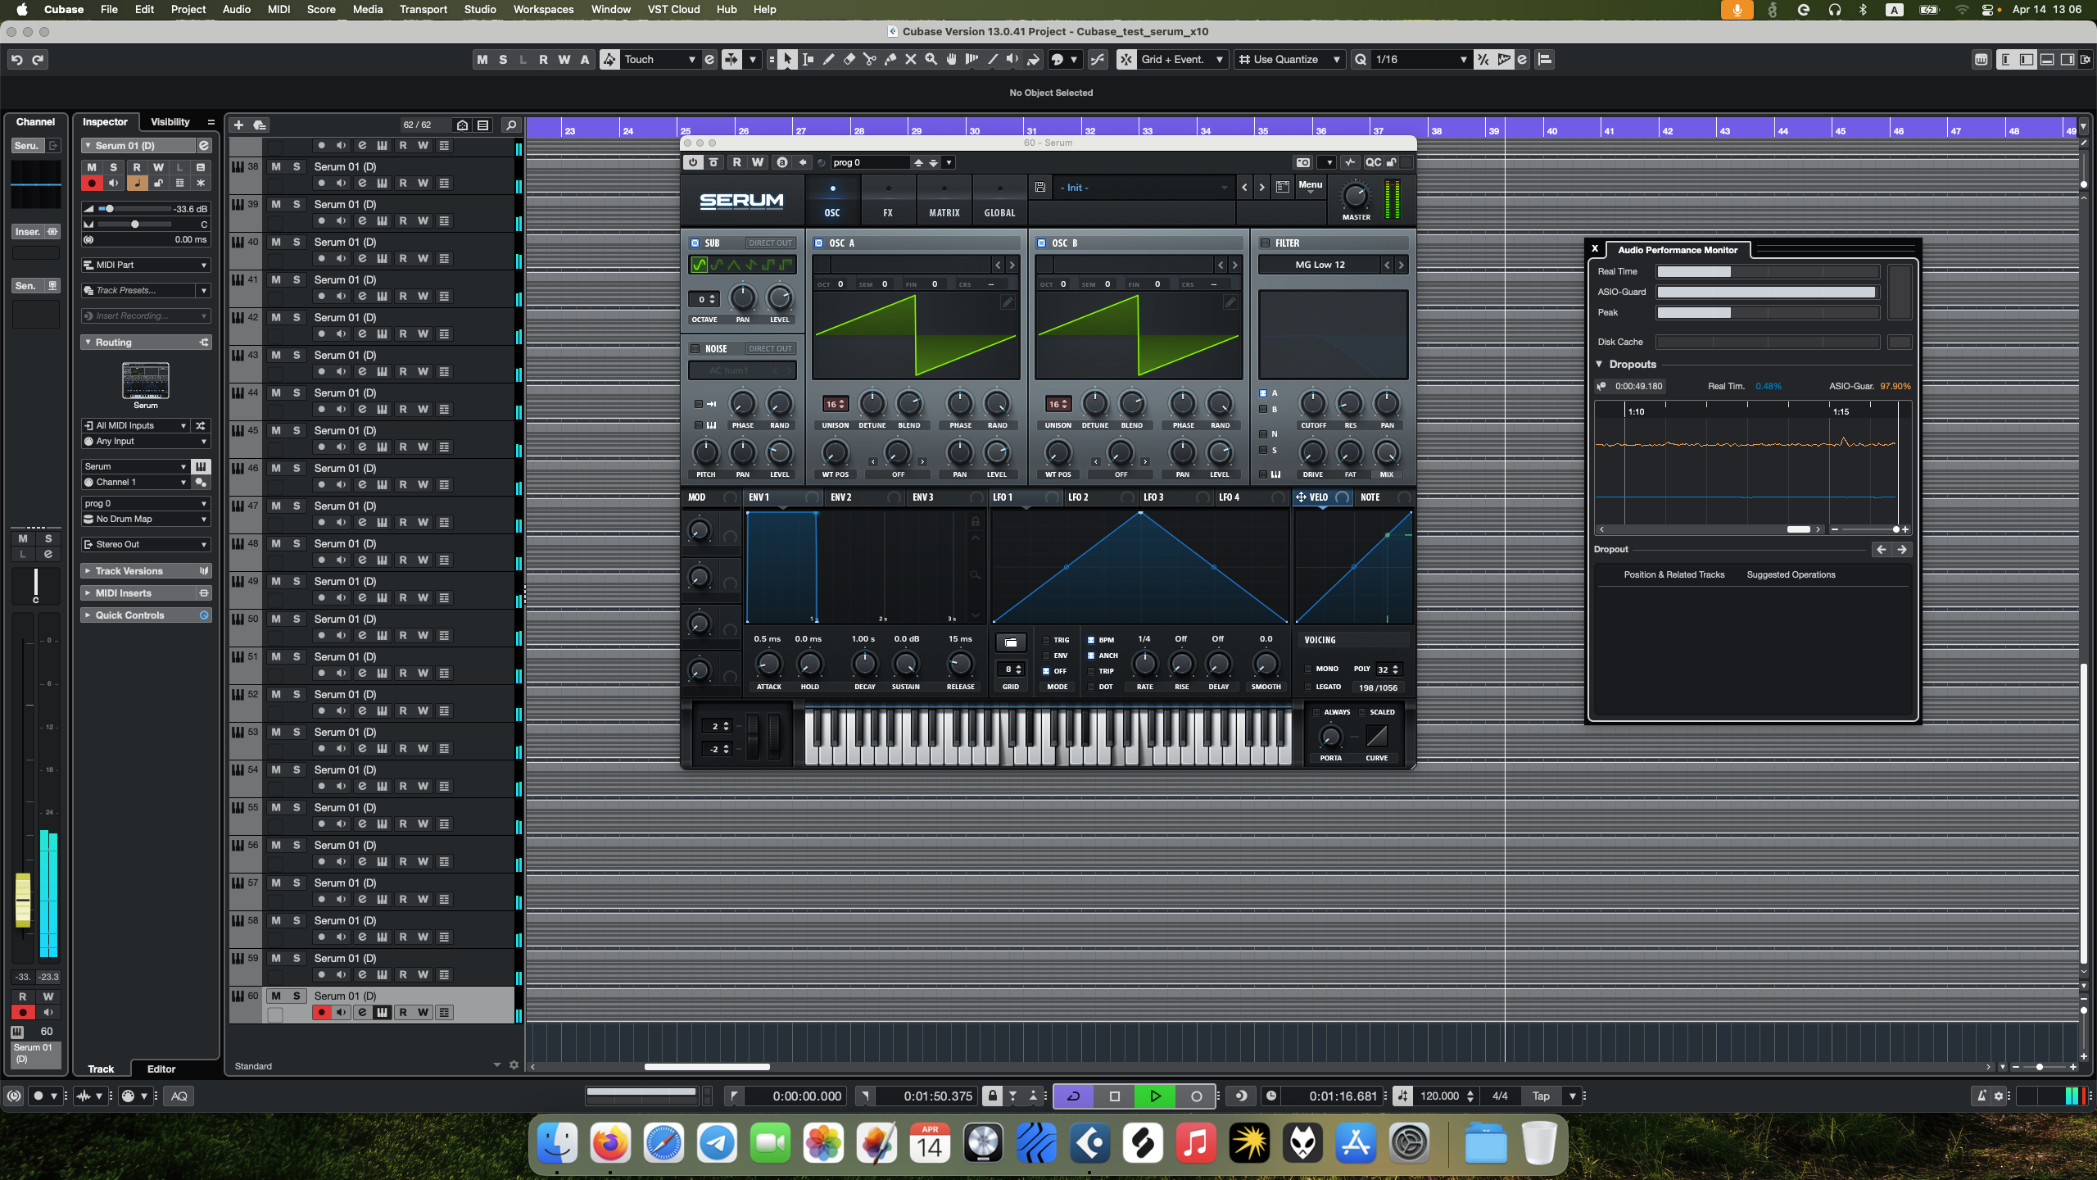Click QC button in plugin header

tap(1373, 162)
